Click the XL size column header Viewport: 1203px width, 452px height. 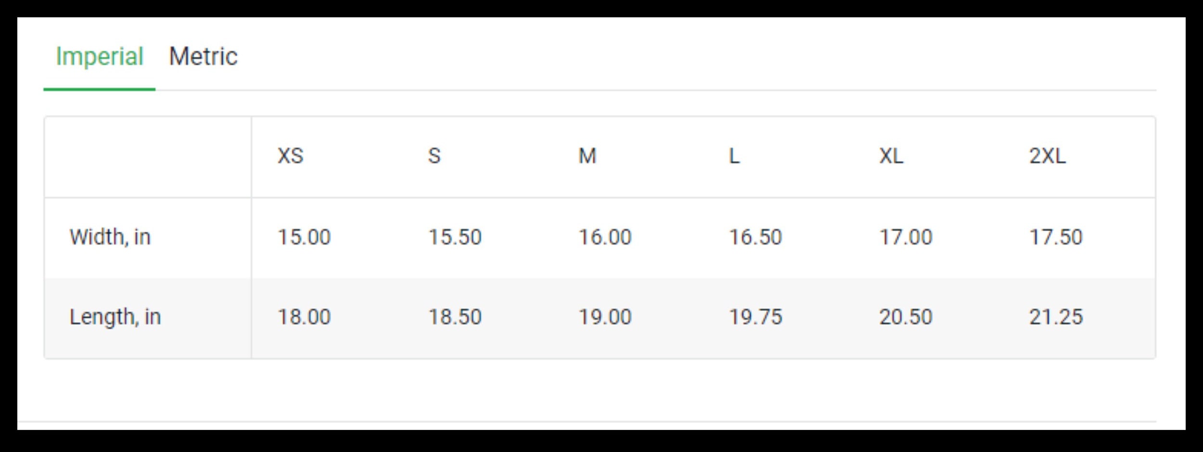tap(891, 156)
